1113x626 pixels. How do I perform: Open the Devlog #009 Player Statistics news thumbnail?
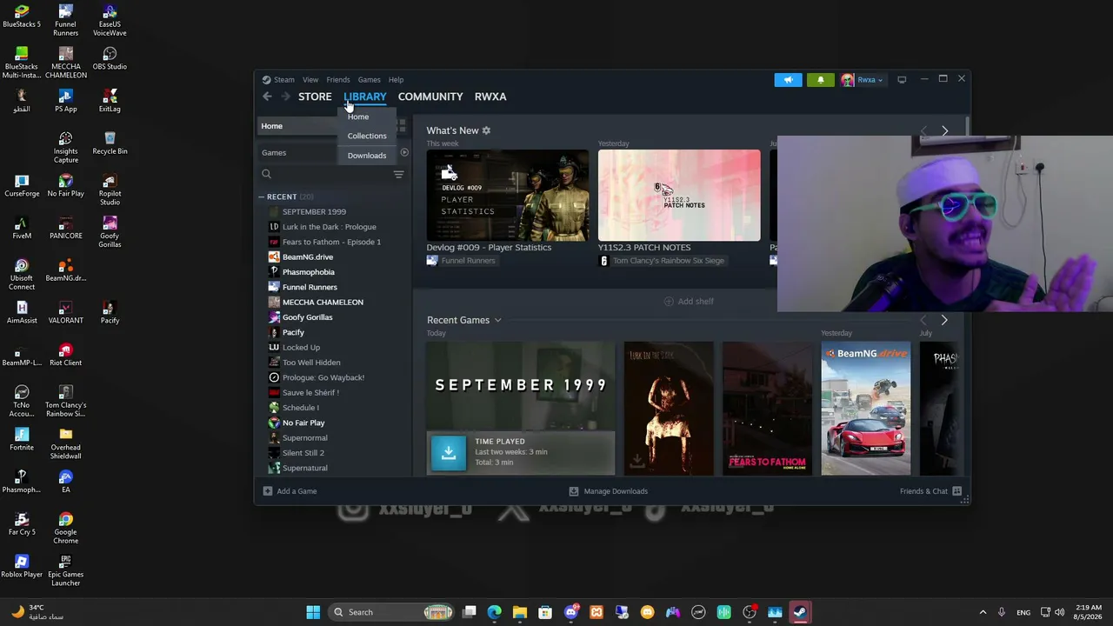pyautogui.click(x=507, y=196)
